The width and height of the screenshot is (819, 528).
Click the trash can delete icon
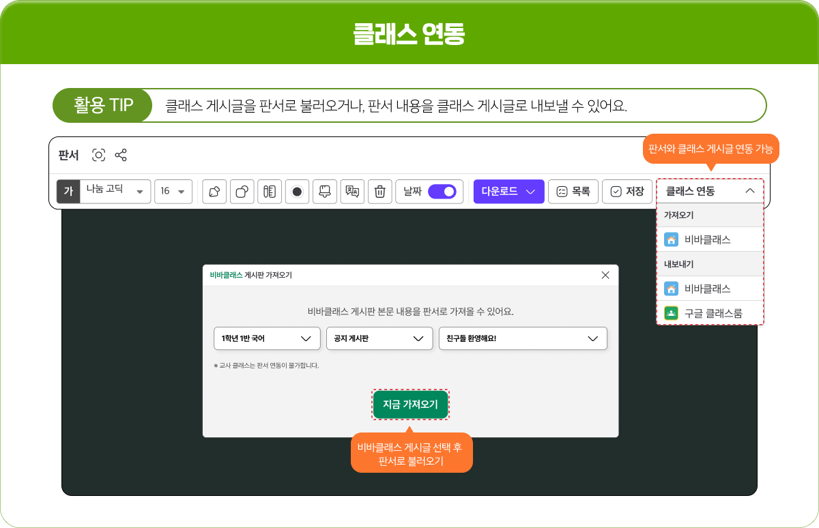(x=380, y=192)
